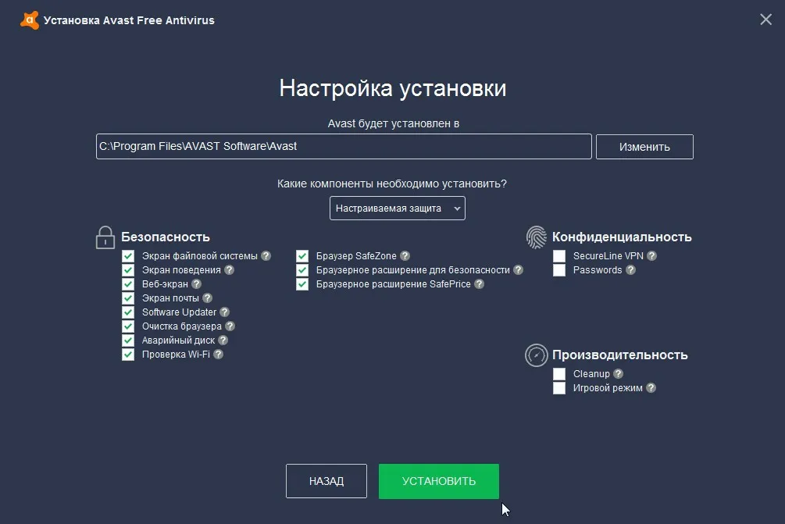
Task: Uncheck the Аварийный диск checkbox
Action: (128, 340)
